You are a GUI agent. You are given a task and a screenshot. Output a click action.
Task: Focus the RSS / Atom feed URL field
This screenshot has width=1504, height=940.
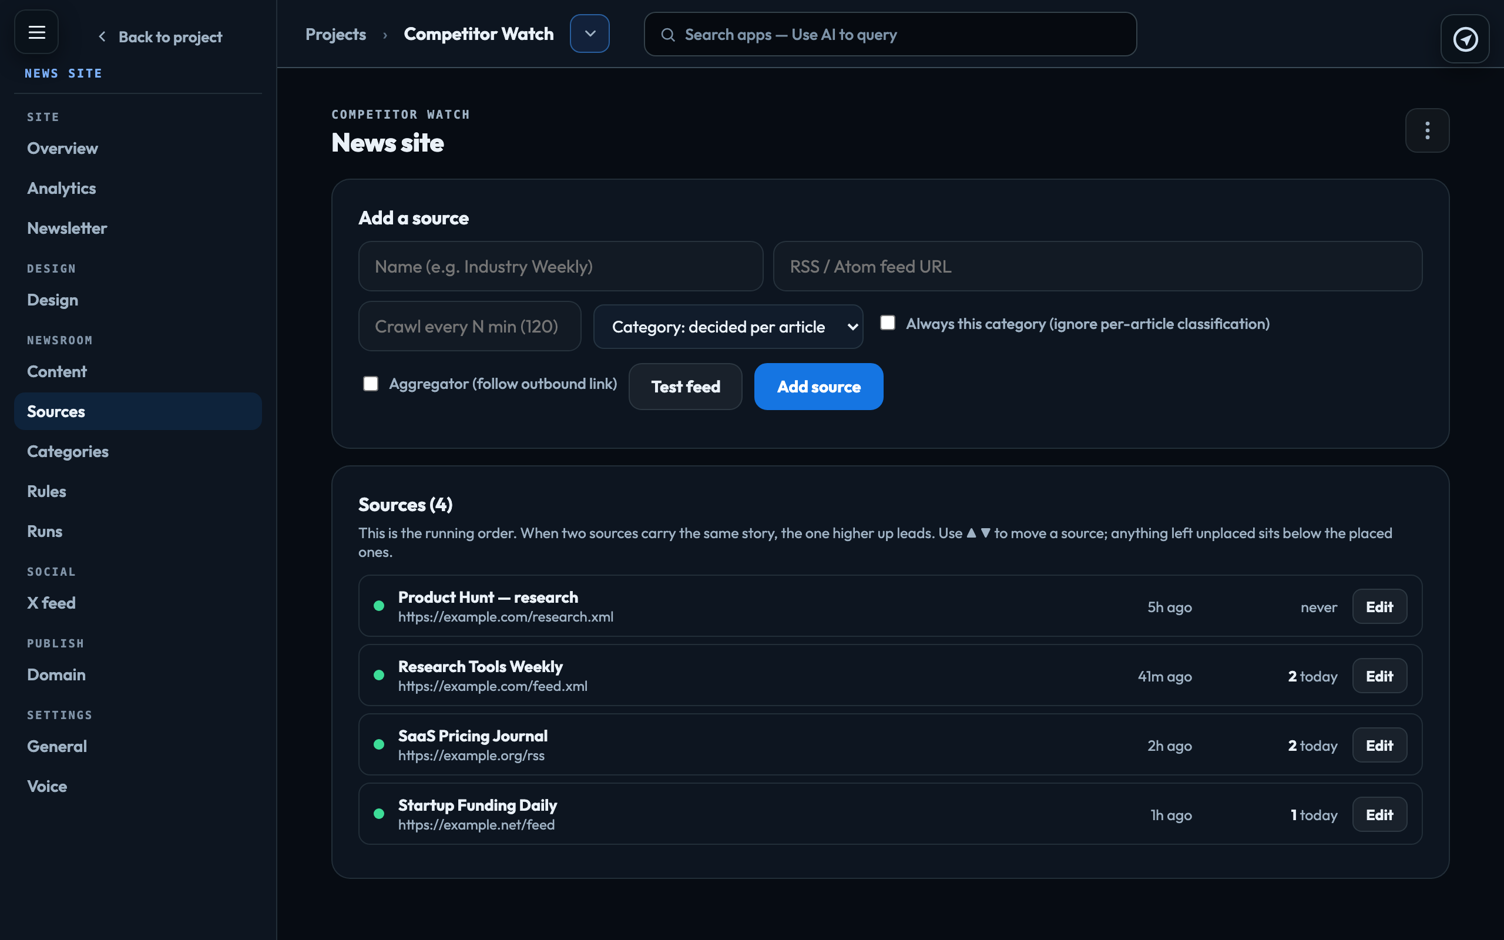[x=1097, y=266]
